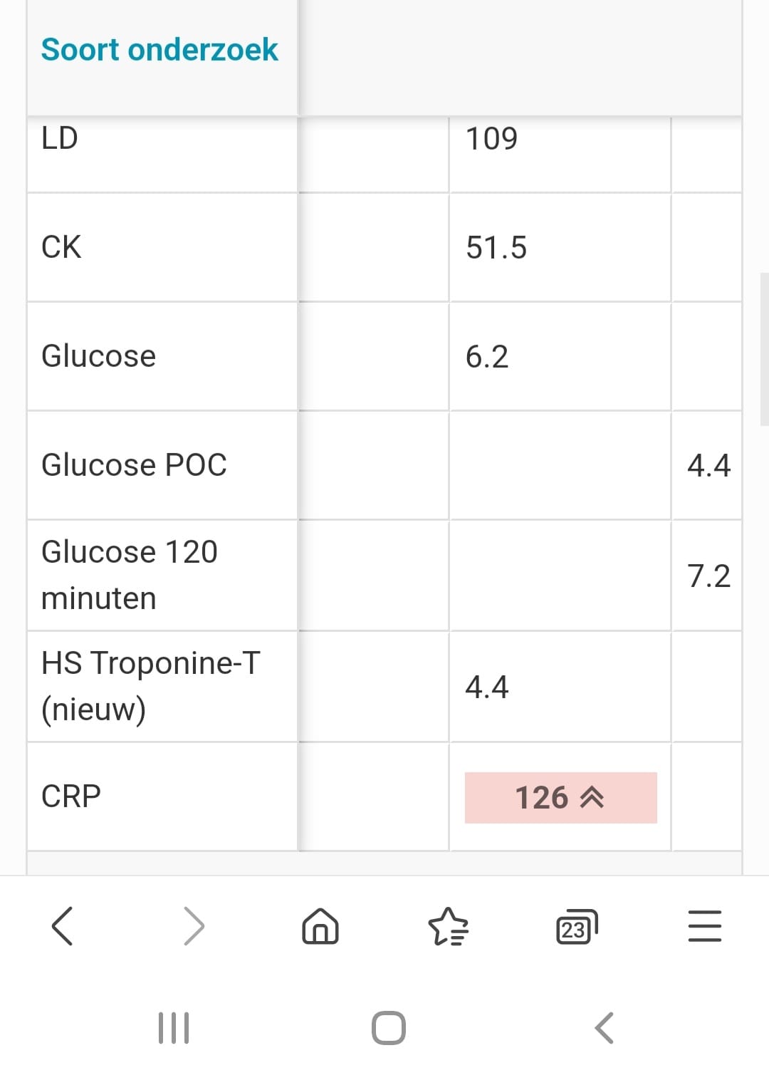Select the Soort onderzoek column header
Image resolution: width=769 pixels, height=1080 pixels.
pos(159,50)
